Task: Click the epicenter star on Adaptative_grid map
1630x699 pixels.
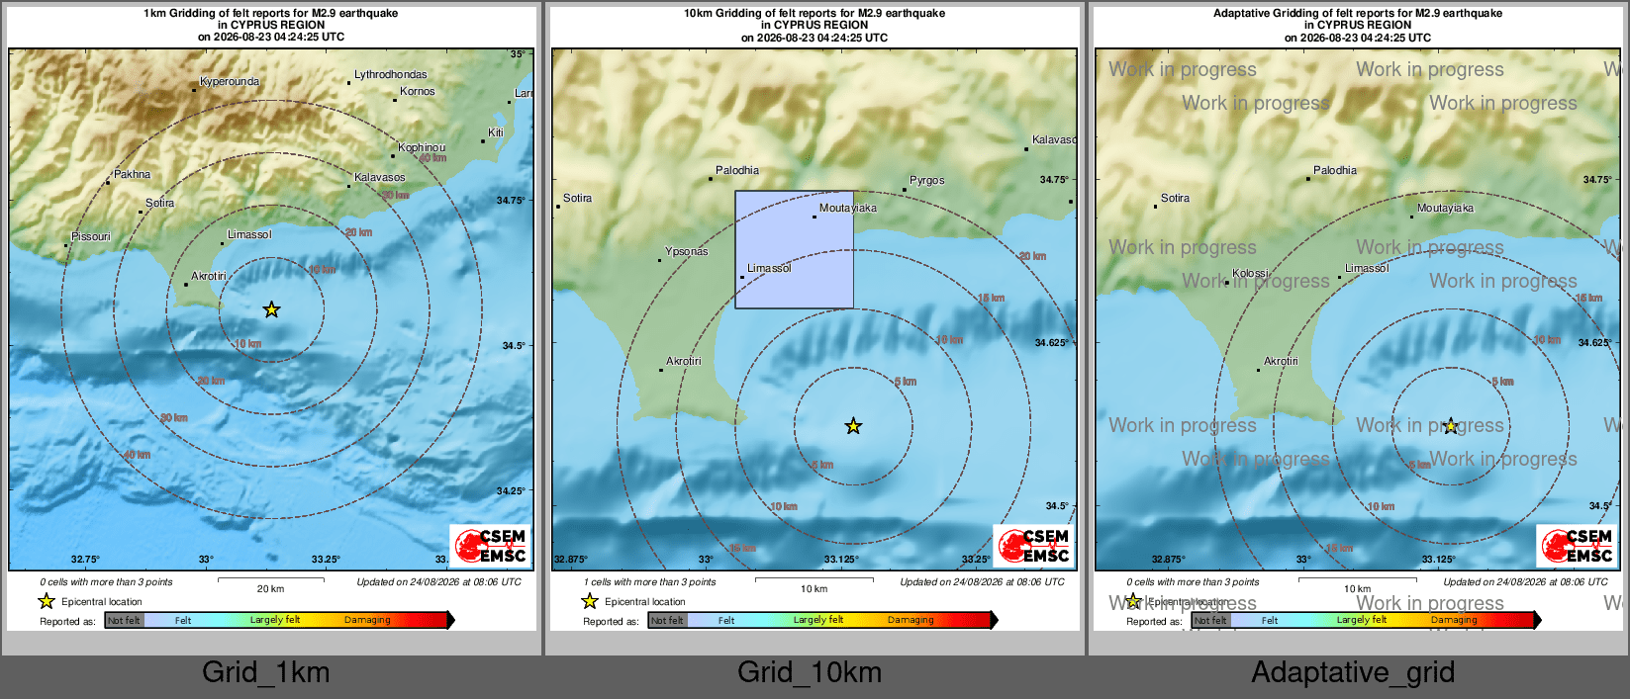Action: [1451, 426]
